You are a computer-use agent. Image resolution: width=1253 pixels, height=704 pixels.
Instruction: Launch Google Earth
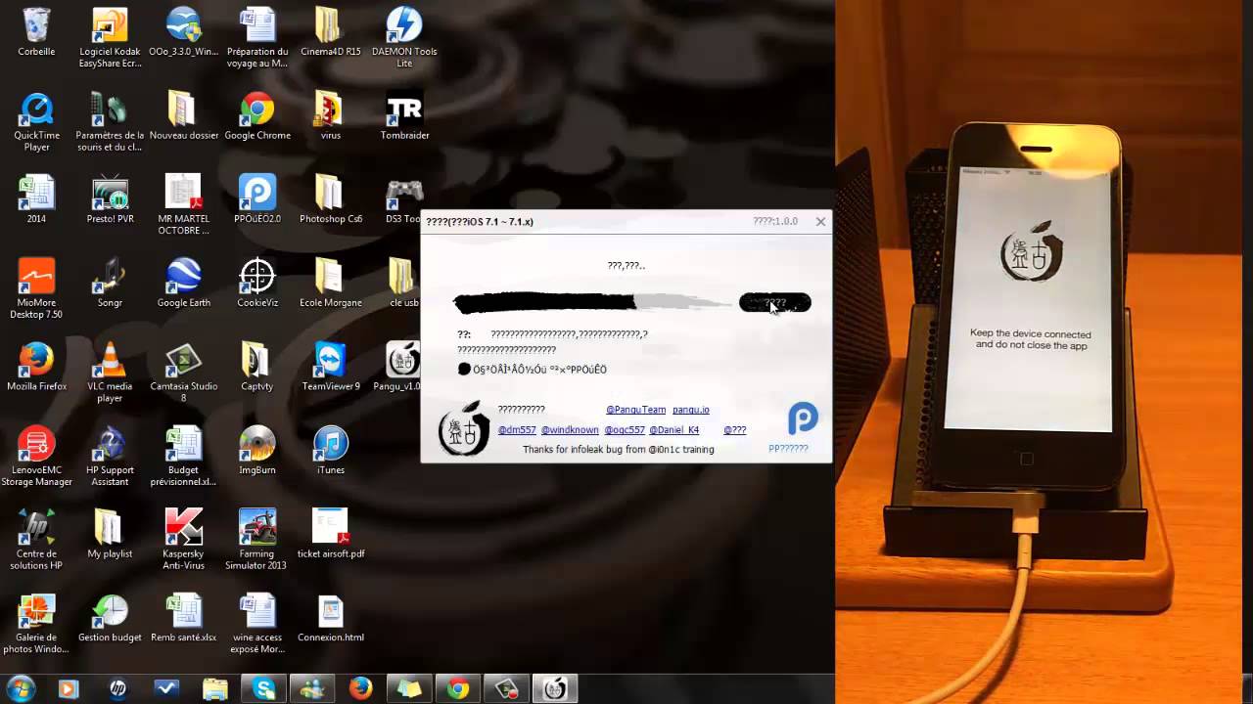pyautogui.click(x=183, y=284)
